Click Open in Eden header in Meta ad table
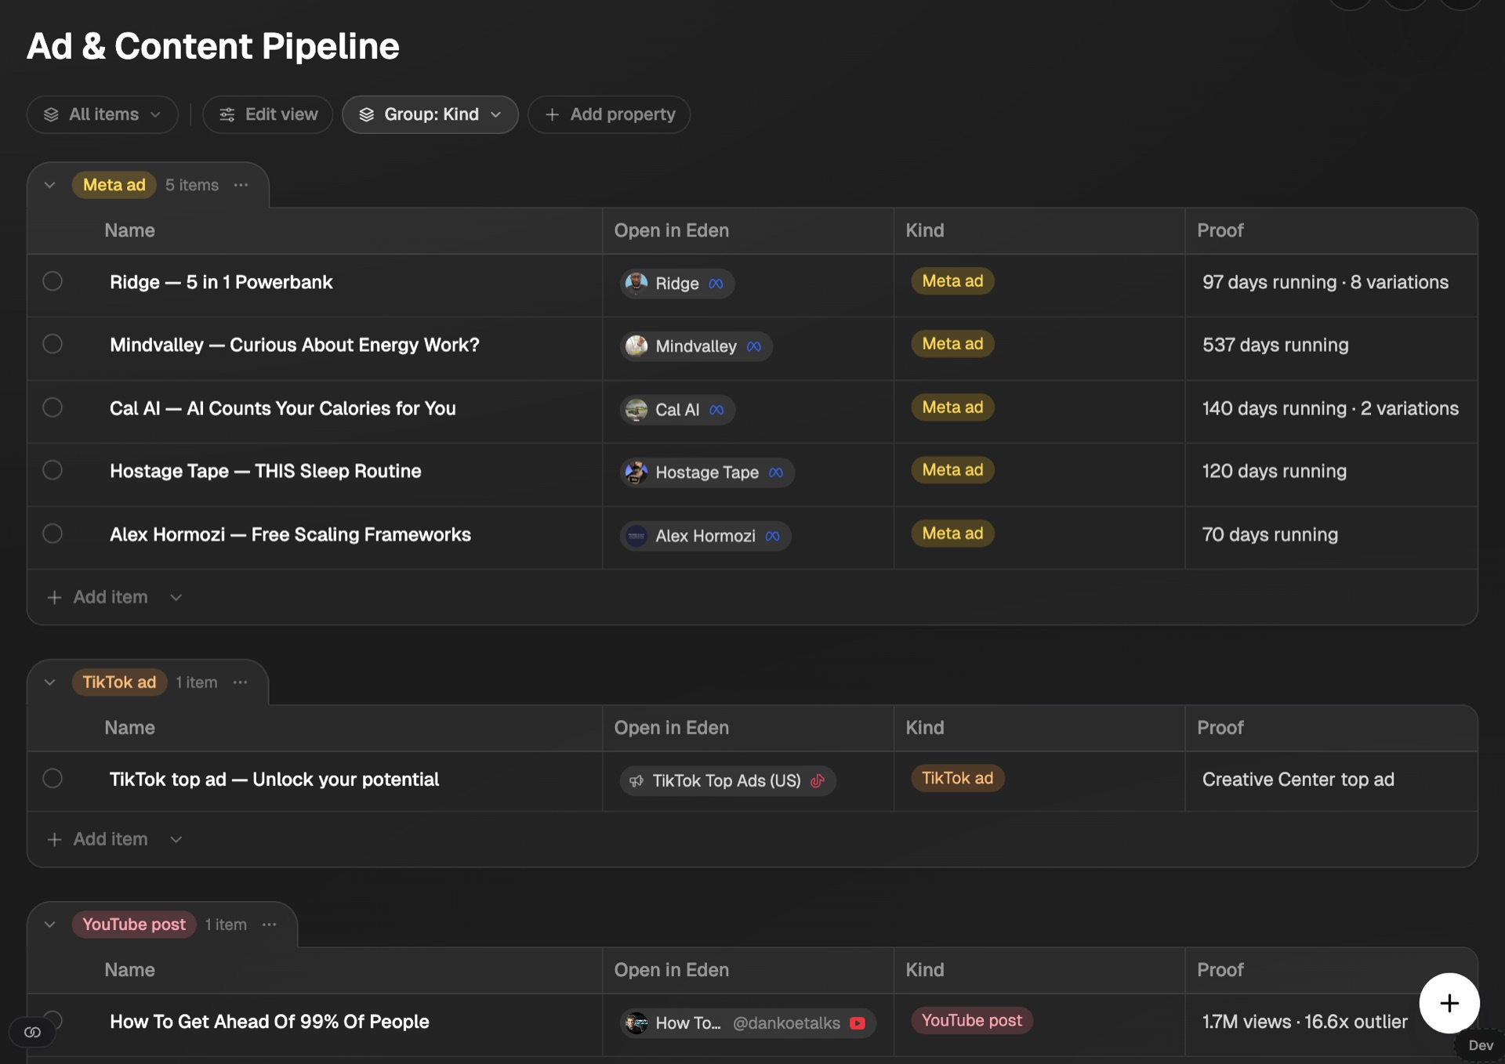The image size is (1505, 1064). coord(672,230)
